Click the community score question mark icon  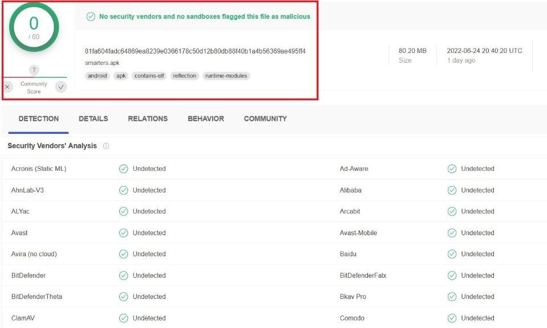[x=34, y=69]
